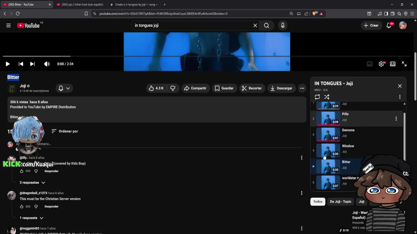Open YouTube notifications bell

(389, 25)
